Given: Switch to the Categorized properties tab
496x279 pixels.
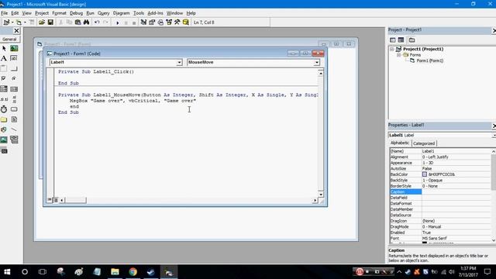Looking at the screenshot, I should 424,143.
